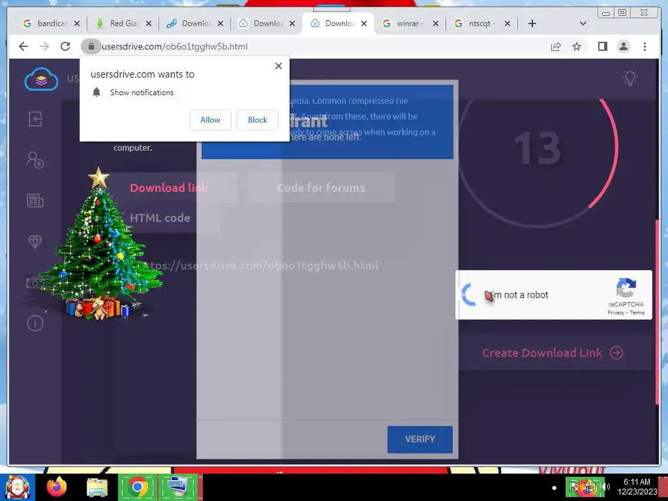
Task: Click the volume speaker tray icon
Action: tap(607, 487)
